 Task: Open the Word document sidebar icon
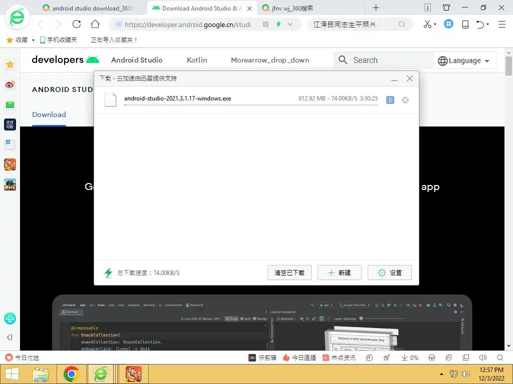point(10,144)
